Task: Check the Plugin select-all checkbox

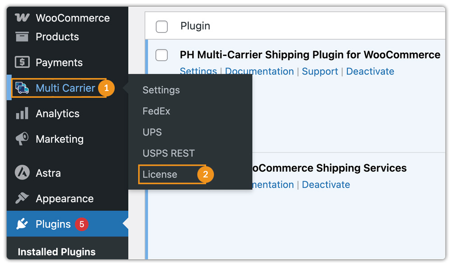Action: [x=161, y=26]
